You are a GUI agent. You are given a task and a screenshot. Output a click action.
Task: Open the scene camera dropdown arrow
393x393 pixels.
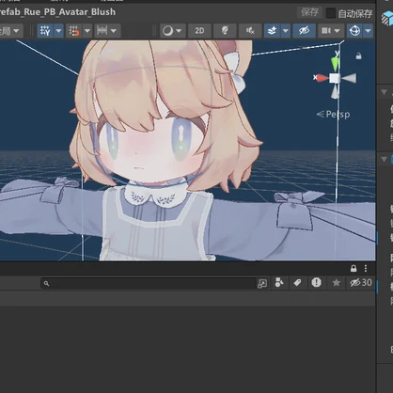point(338,31)
